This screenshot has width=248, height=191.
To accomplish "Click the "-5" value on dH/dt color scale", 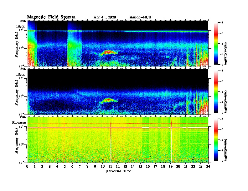I will 221,23.
